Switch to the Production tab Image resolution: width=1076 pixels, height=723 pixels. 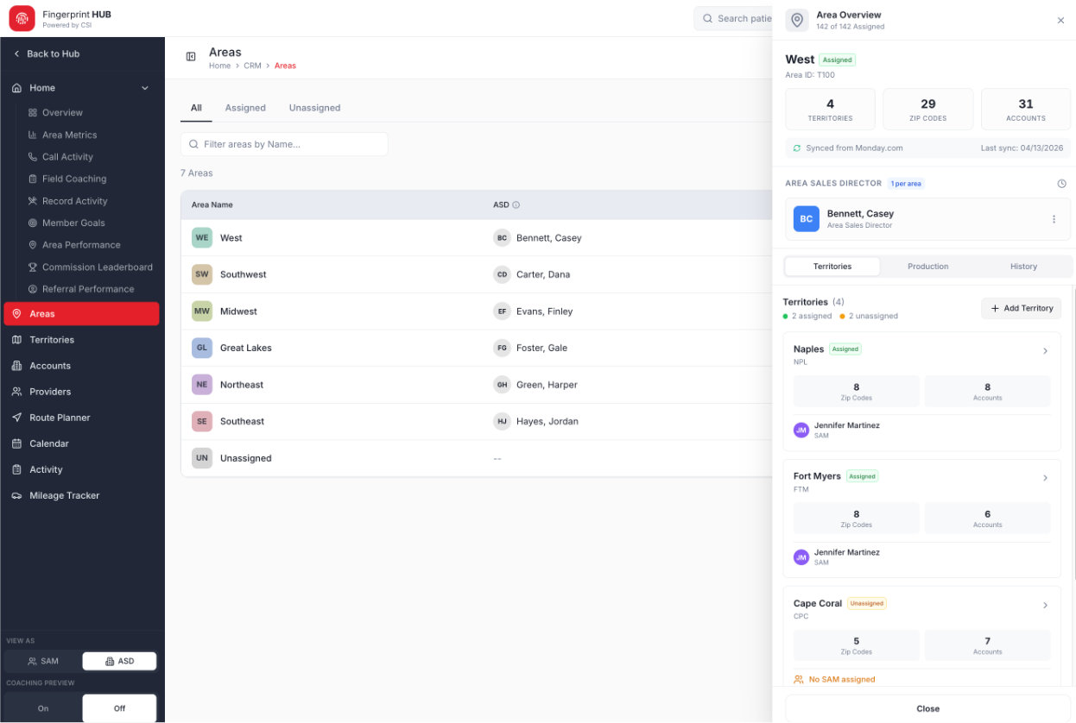pos(928,267)
